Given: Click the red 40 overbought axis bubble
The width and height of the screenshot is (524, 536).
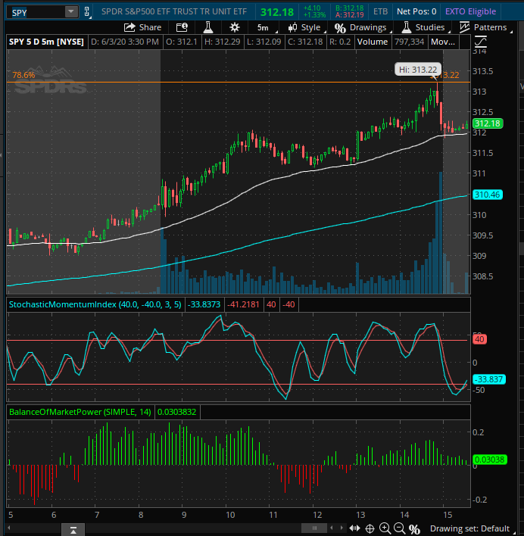Looking at the screenshot, I should (479, 339).
